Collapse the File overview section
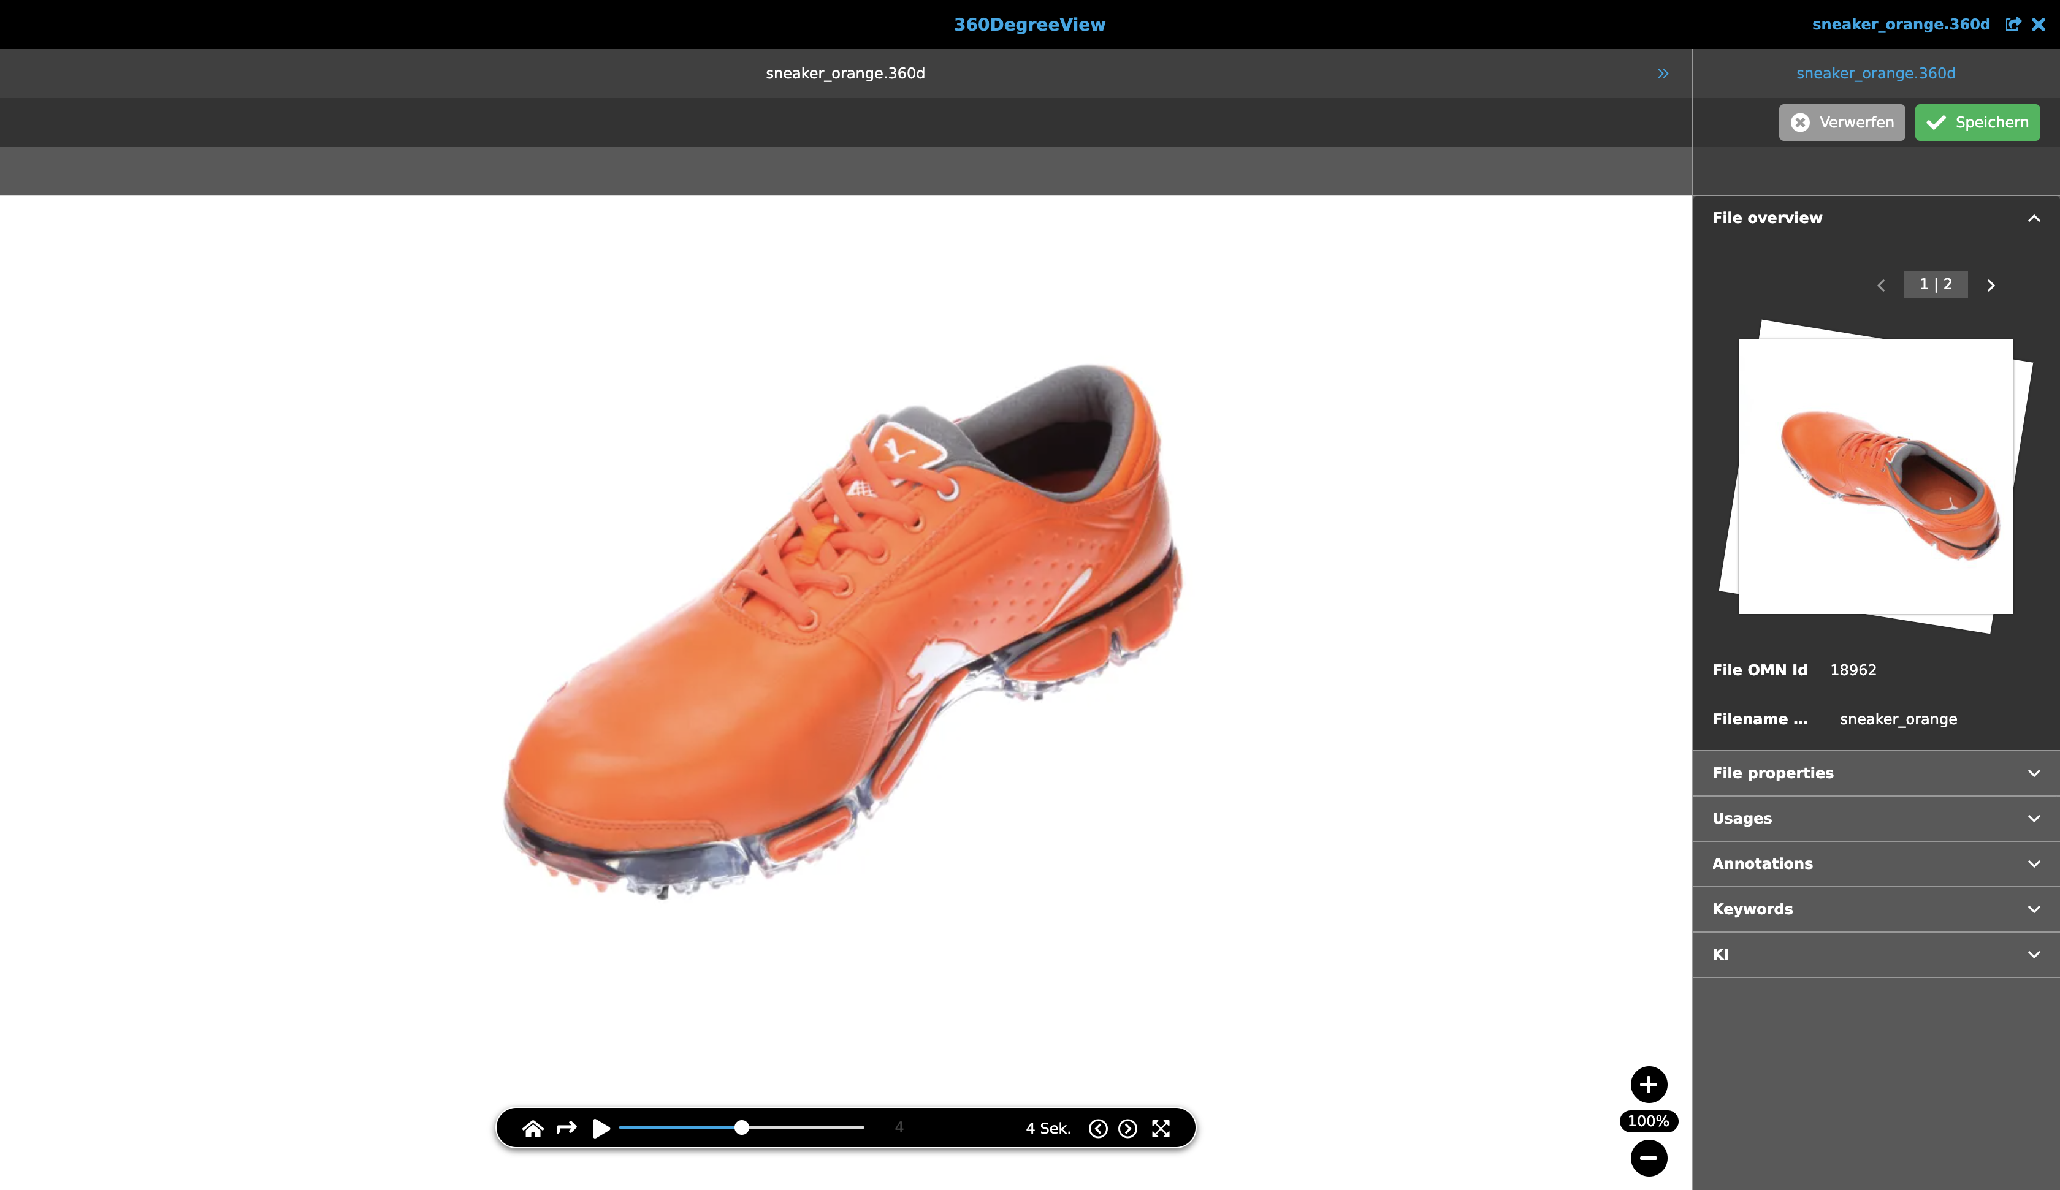Screen dimensions: 2060x1190 pos(2034,218)
